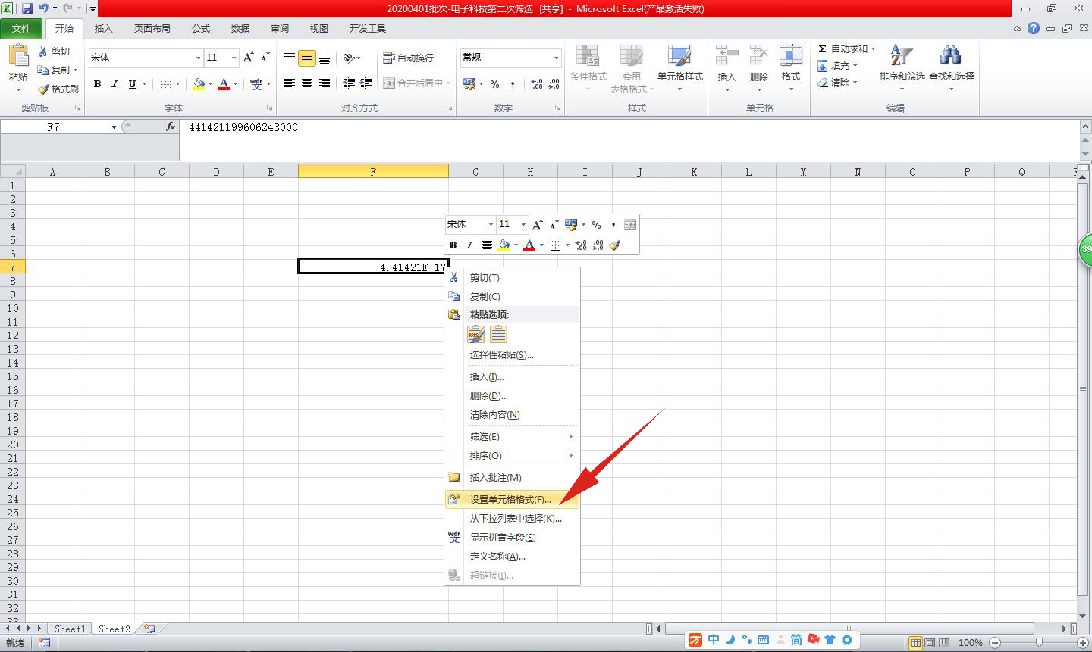The height and width of the screenshot is (652, 1092).
Task: Click the Insert Worksheet tab icon
Action: 150,629
